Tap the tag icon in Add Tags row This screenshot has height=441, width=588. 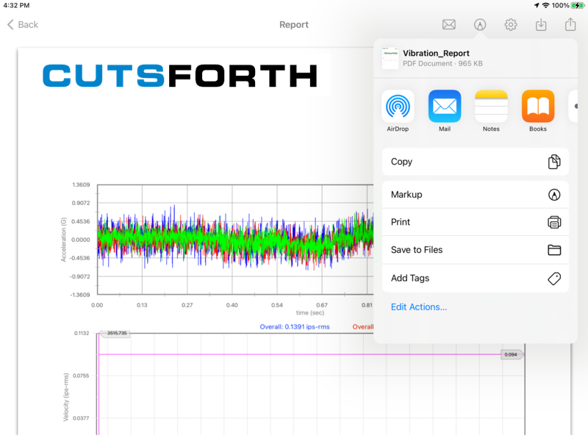click(x=554, y=279)
